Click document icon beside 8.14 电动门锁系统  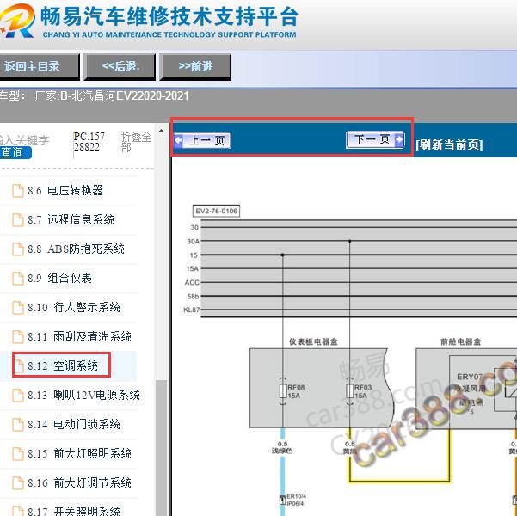pyautogui.click(x=18, y=425)
